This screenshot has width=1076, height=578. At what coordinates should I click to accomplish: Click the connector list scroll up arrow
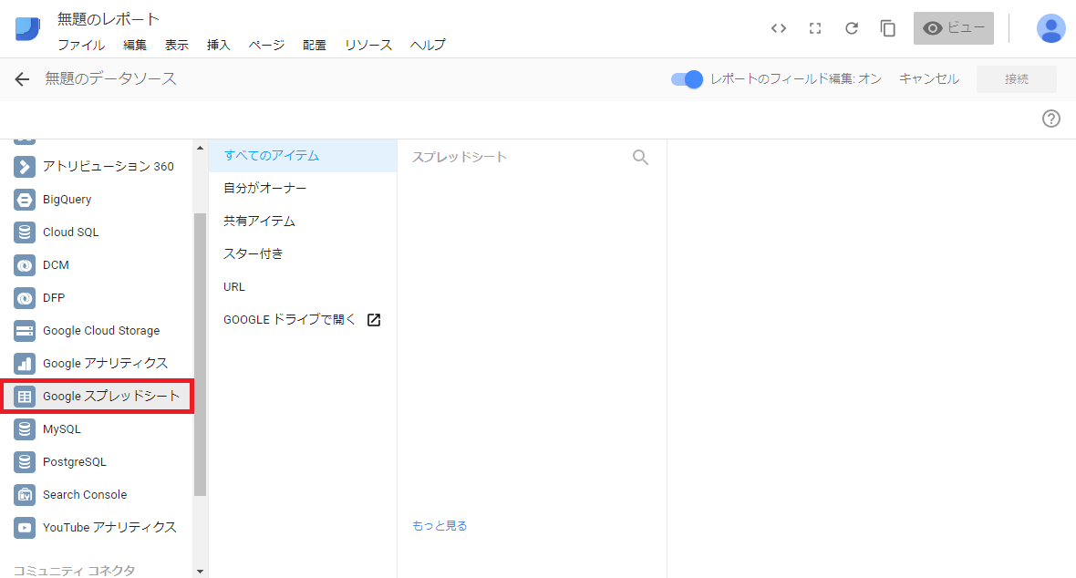[200, 149]
